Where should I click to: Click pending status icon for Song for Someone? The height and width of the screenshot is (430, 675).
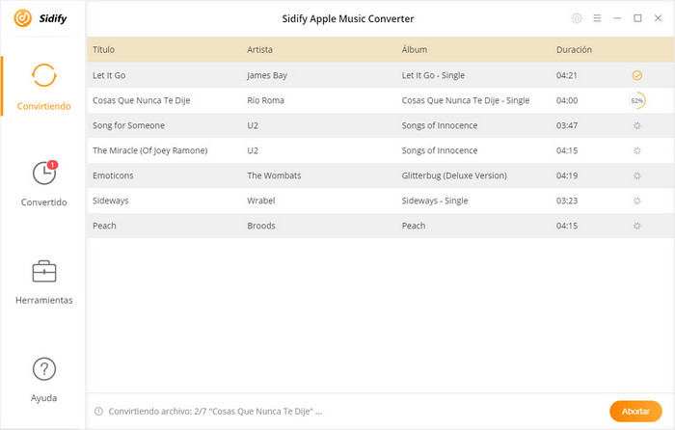(637, 125)
